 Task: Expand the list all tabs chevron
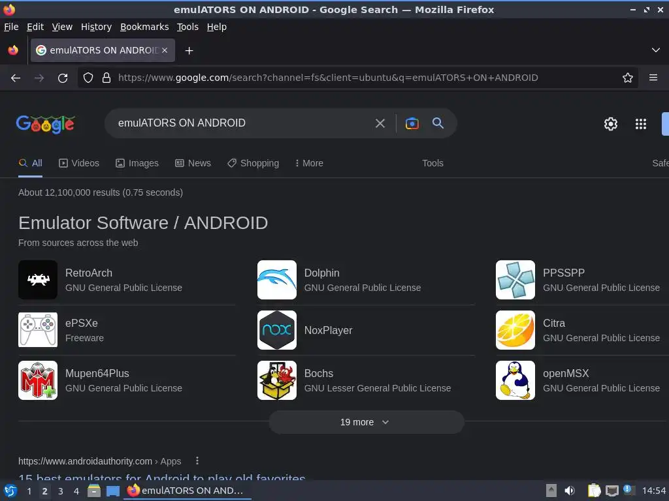click(x=656, y=50)
